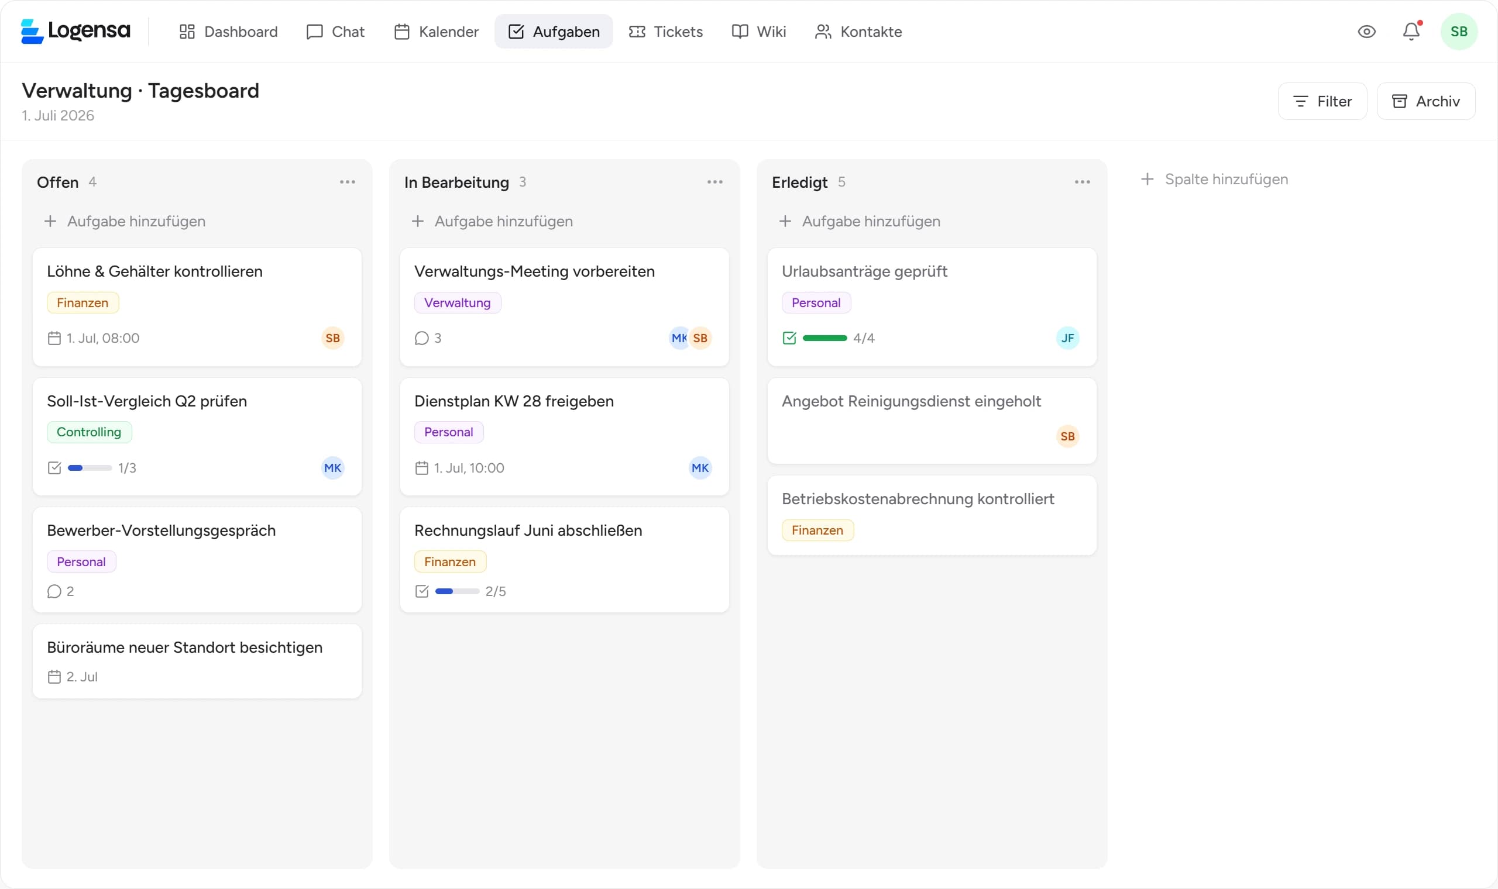Click the Filter button
The image size is (1498, 889).
[x=1322, y=101]
